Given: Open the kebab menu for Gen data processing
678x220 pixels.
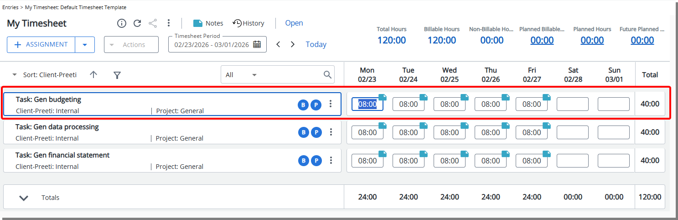Looking at the screenshot, I should click(x=331, y=132).
